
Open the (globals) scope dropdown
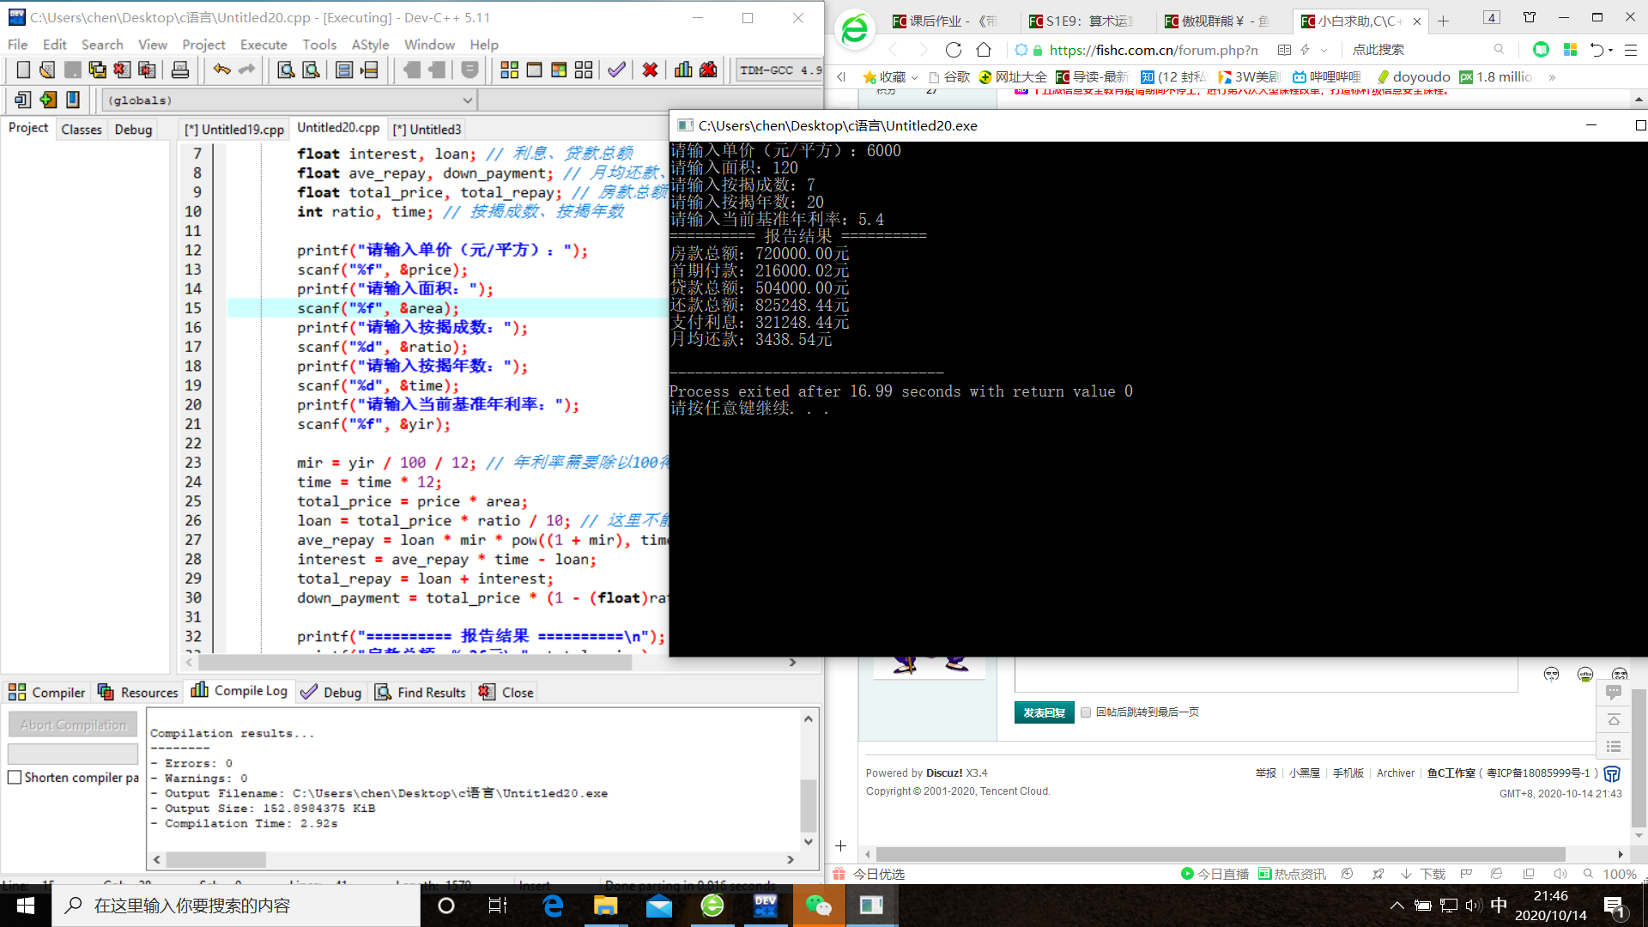coord(468,100)
